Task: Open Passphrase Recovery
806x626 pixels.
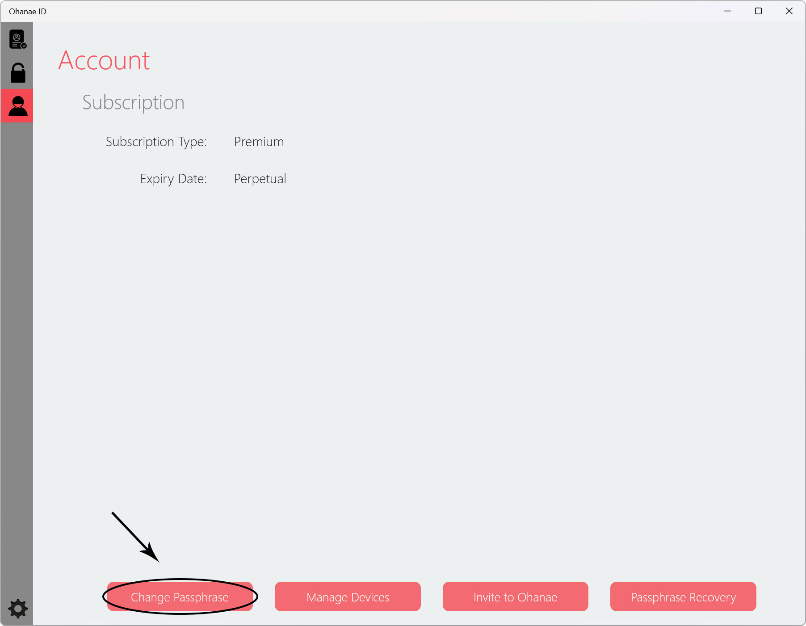Action: 683,597
